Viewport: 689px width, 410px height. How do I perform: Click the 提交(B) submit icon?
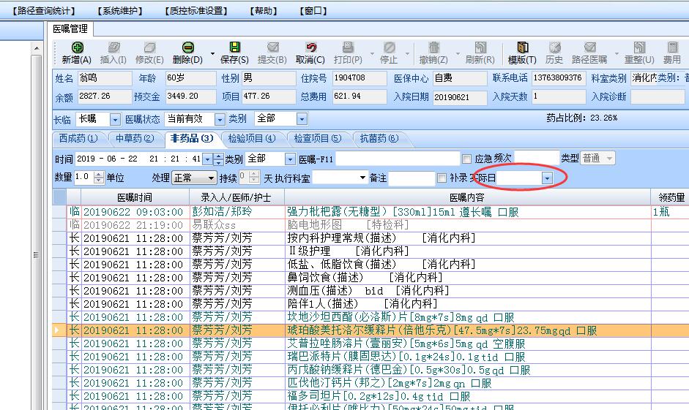pos(272,48)
